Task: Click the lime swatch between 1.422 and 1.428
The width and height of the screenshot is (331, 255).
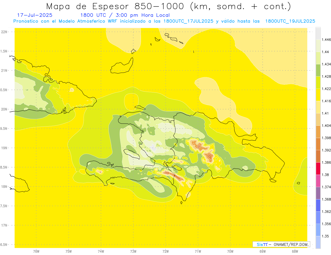Action: (318, 83)
